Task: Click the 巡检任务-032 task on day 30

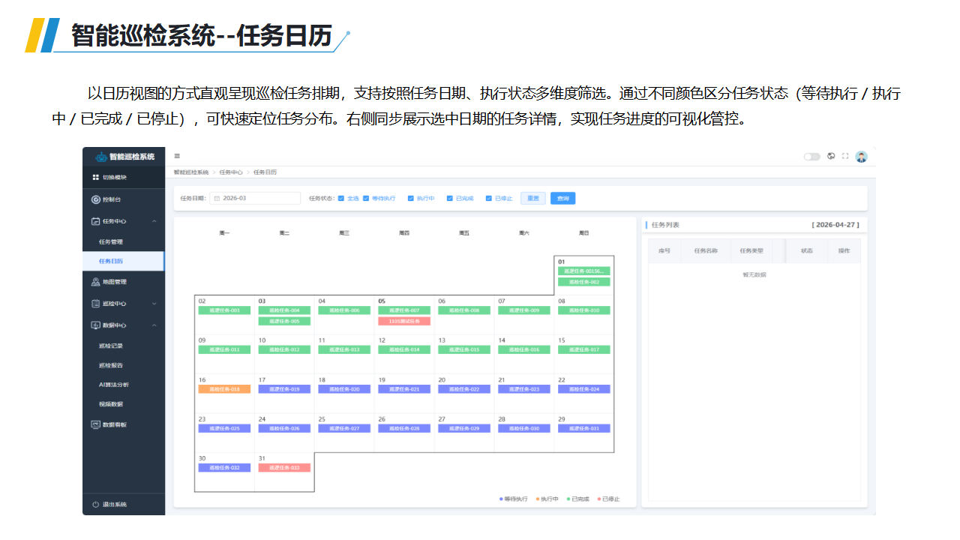Action: click(x=224, y=467)
